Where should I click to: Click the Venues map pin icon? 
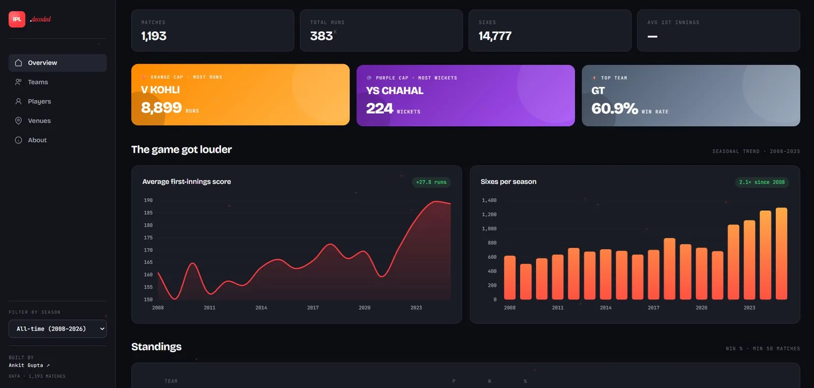coord(18,121)
